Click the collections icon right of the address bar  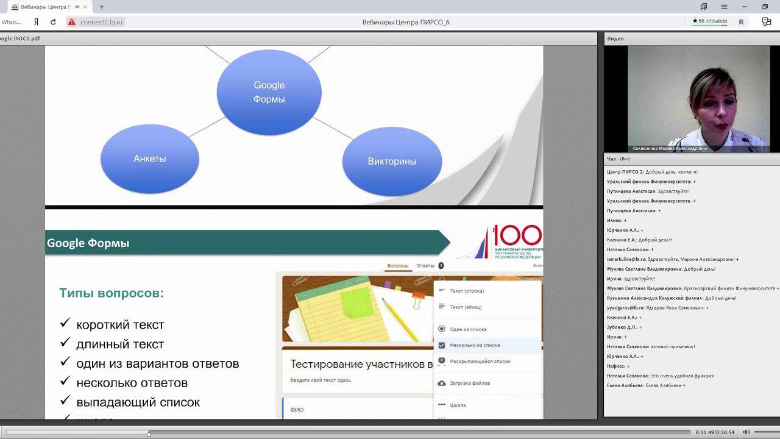(x=767, y=22)
